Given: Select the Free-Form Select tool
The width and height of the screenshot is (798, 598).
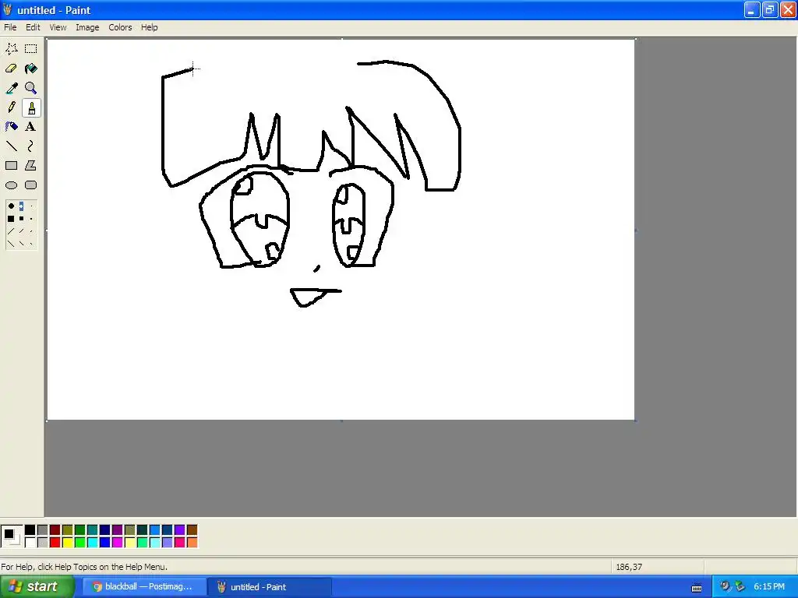Looking at the screenshot, I should (11, 49).
